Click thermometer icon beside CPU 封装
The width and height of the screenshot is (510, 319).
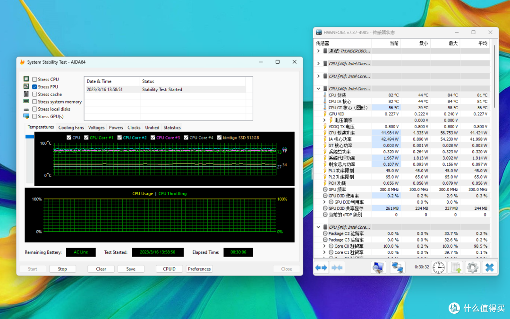324,95
